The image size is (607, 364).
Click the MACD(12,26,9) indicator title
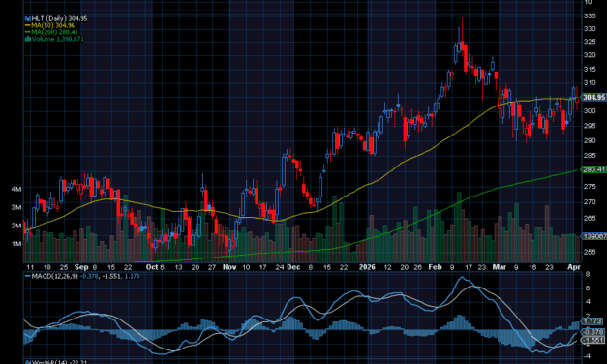(54, 276)
